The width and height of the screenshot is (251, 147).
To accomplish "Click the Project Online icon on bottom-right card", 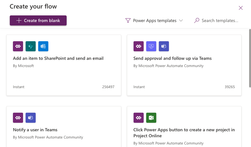I will pos(151,118).
